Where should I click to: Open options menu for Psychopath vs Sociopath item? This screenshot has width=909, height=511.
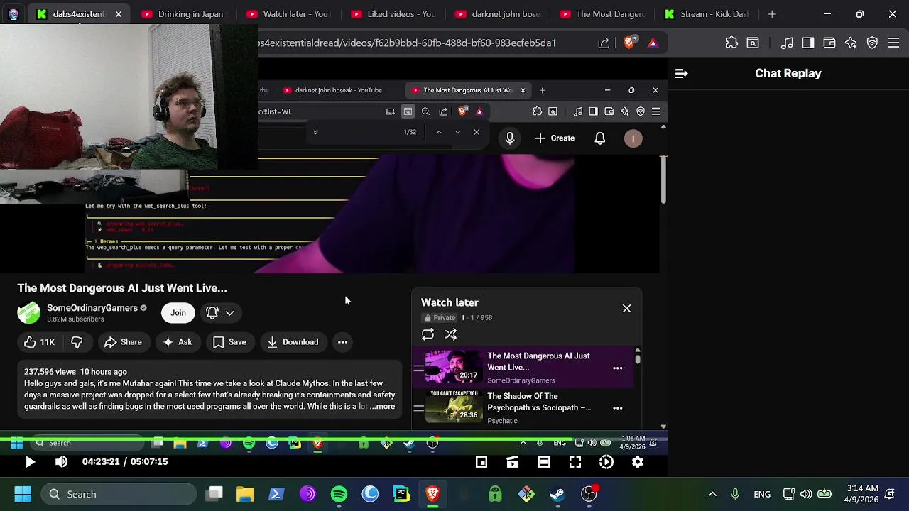pyautogui.click(x=617, y=408)
